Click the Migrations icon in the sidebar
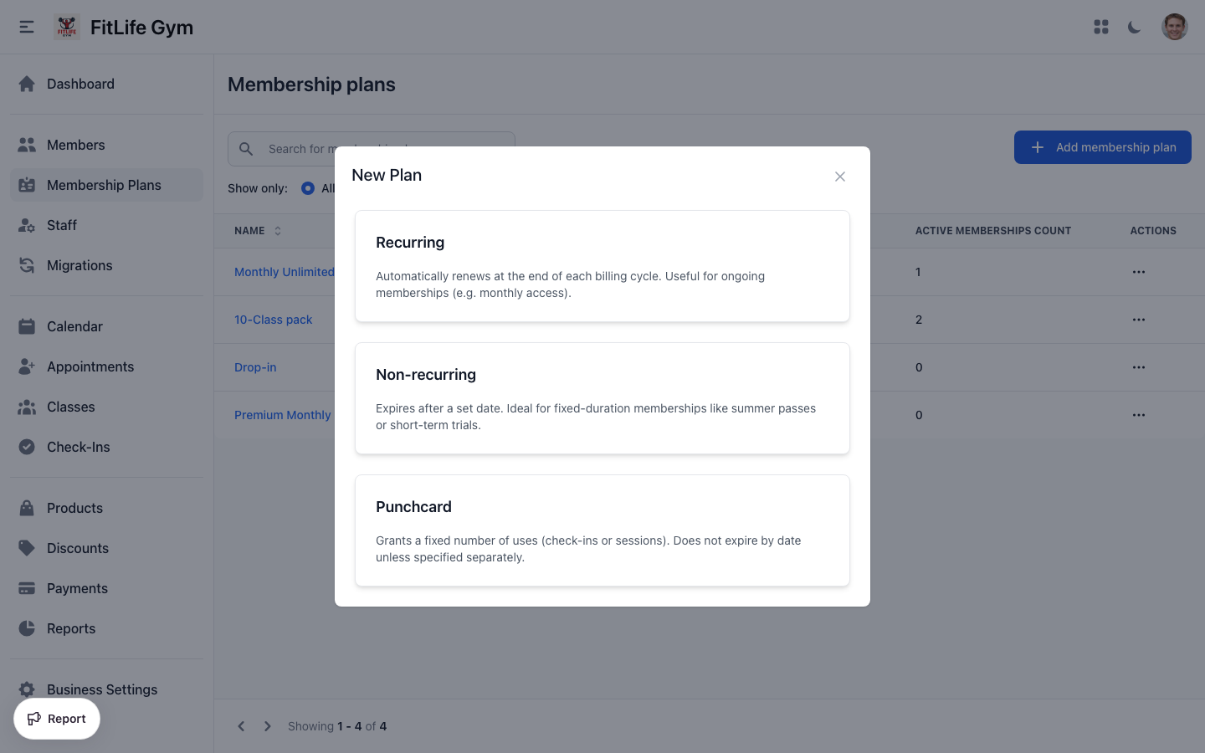Viewport: 1205px width, 753px height. (28, 265)
